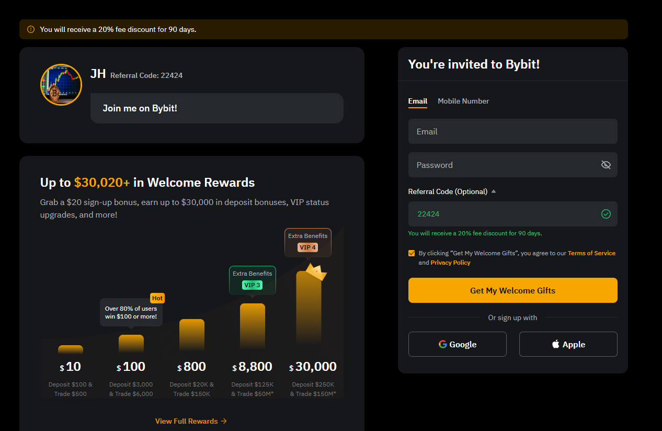Click 'Up to $30,020+ in Welcome Rewards' heading
Image resolution: width=662 pixels, height=431 pixels.
coord(147,183)
